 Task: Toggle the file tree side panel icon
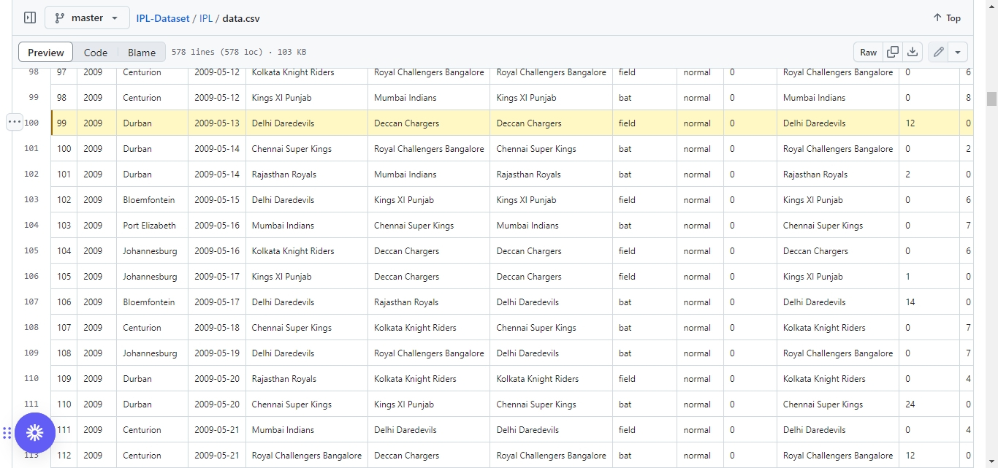30,18
